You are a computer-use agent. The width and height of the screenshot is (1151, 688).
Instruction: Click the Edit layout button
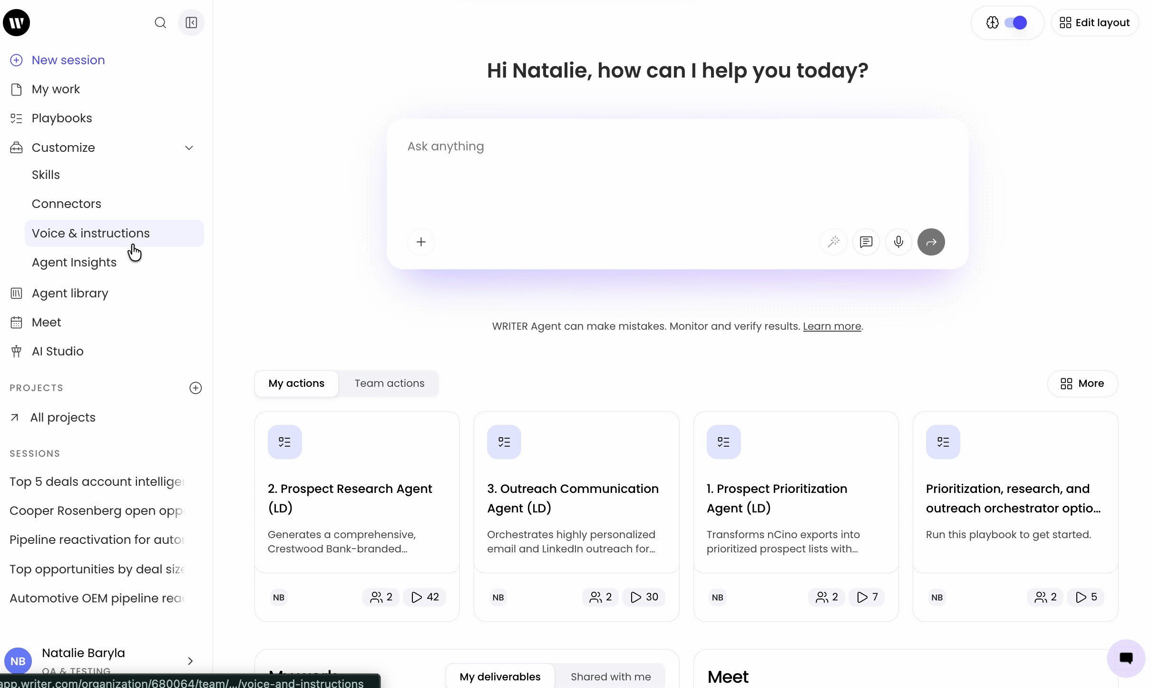pos(1094,22)
